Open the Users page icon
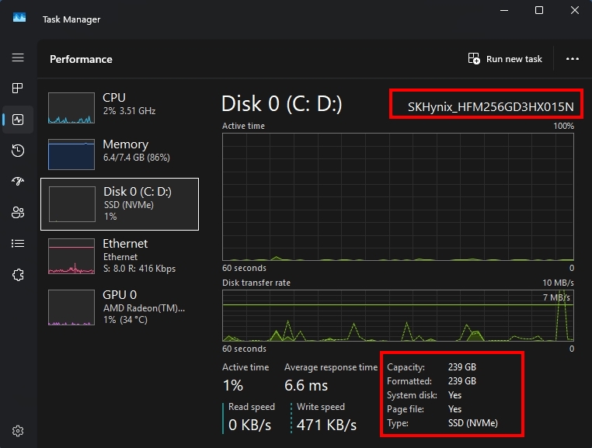Viewport: 592px width, 448px height. pos(18,213)
